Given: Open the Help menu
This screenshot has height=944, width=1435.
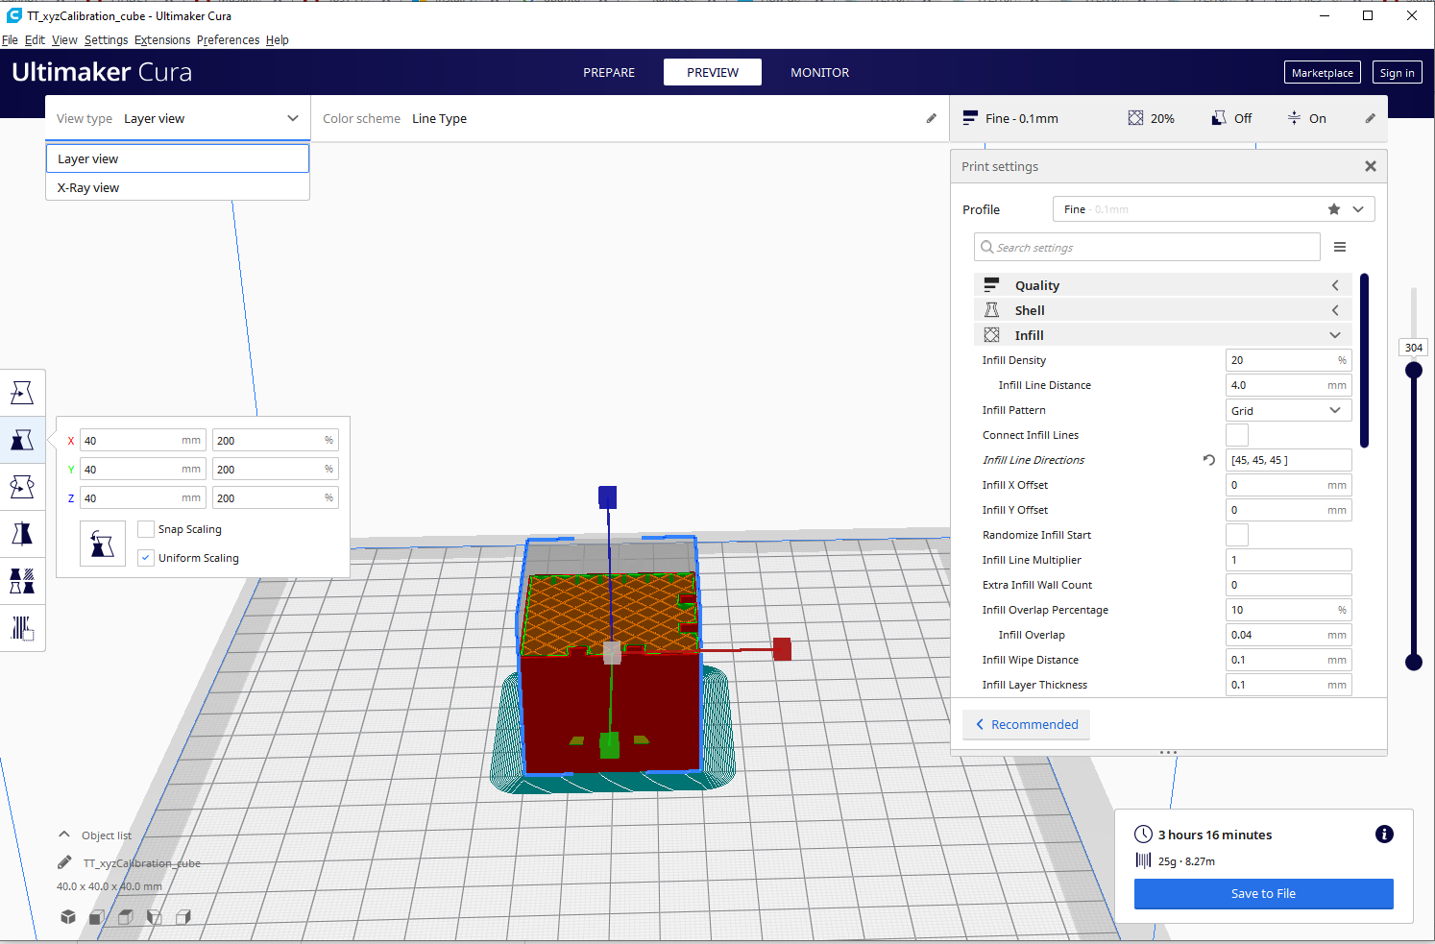Looking at the screenshot, I should click(278, 40).
